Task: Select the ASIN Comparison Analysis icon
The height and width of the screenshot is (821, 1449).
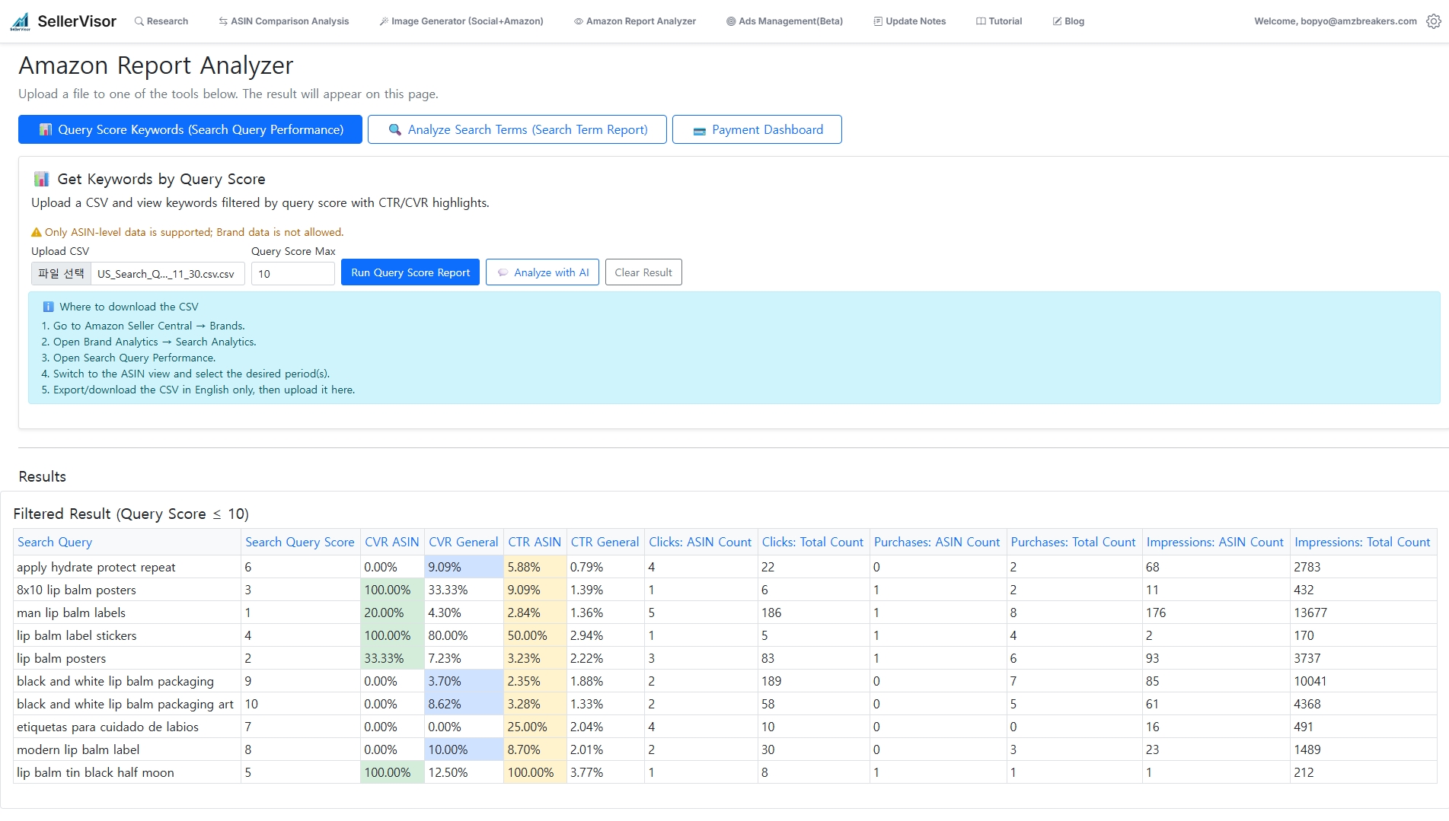Action: pos(223,21)
